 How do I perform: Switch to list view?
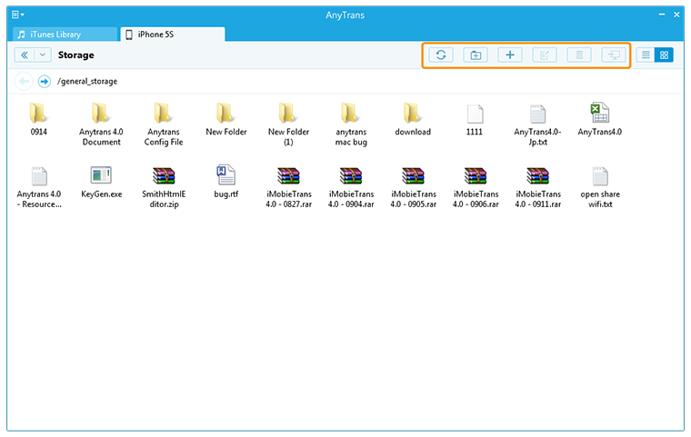(x=646, y=55)
